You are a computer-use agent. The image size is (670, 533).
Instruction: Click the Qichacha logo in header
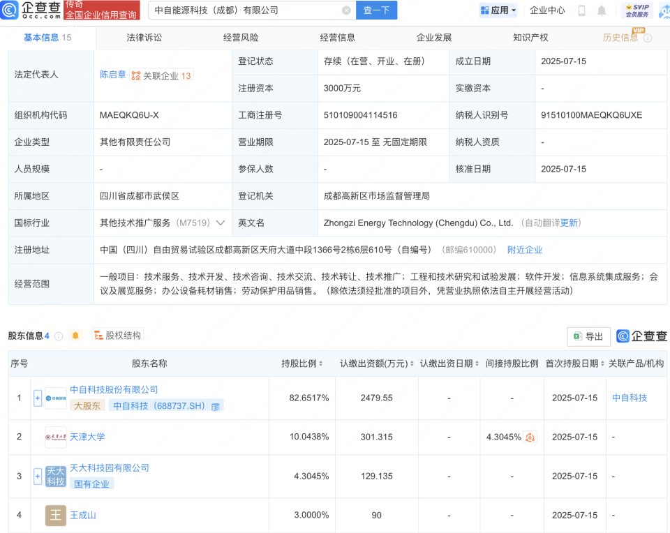(x=31, y=10)
